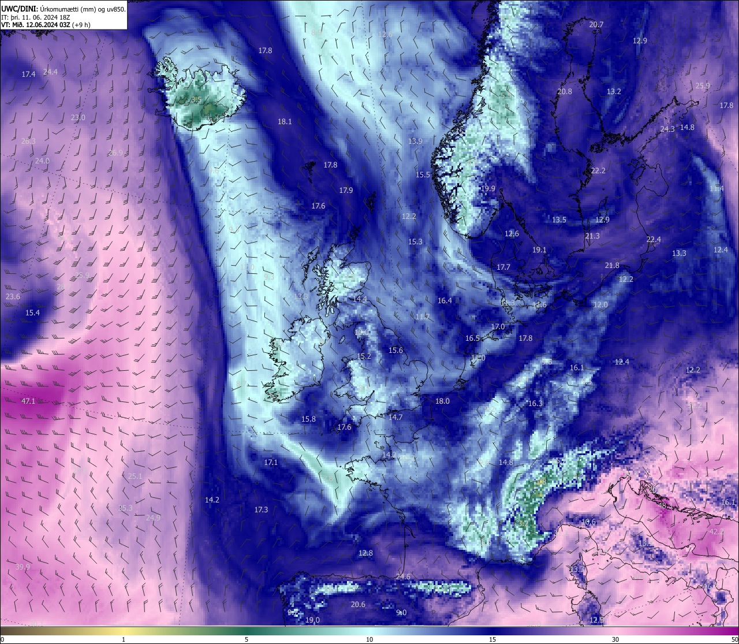Screen dimensions: 739x644
Task: Click the 15.8 value on the map
Action: click(308, 419)
